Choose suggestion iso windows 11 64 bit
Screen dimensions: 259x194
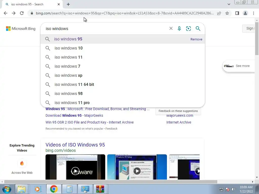tap(123, 84)
